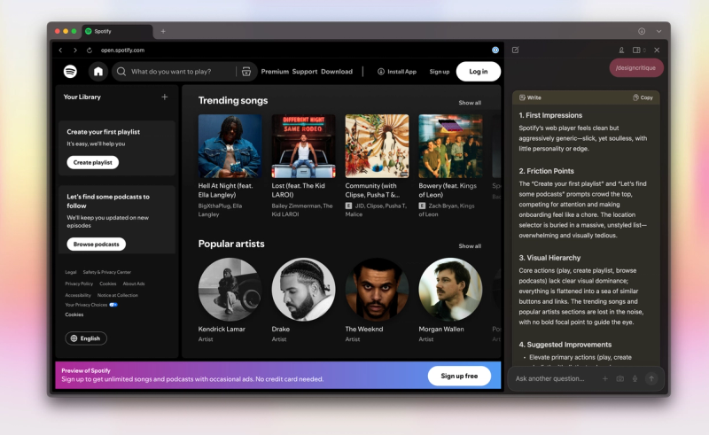
Task: Copy the design critique response
Action: click(x=643, y=97)
